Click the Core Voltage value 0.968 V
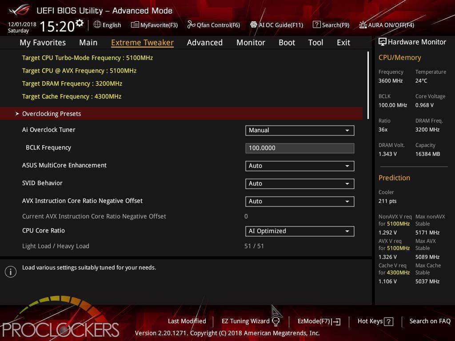 (424, 105)
